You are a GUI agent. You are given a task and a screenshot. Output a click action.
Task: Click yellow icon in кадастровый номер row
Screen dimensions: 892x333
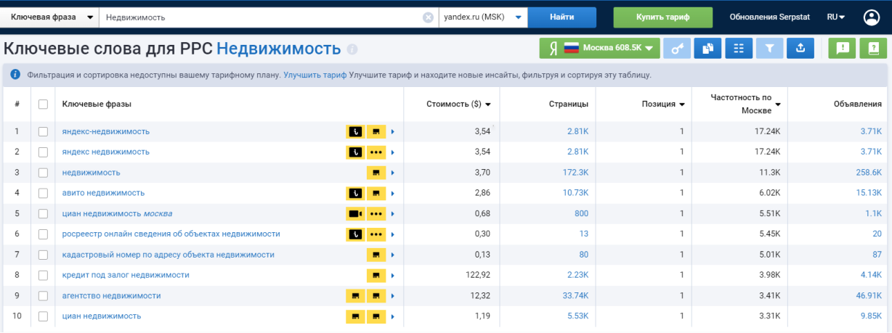[376, 255]
